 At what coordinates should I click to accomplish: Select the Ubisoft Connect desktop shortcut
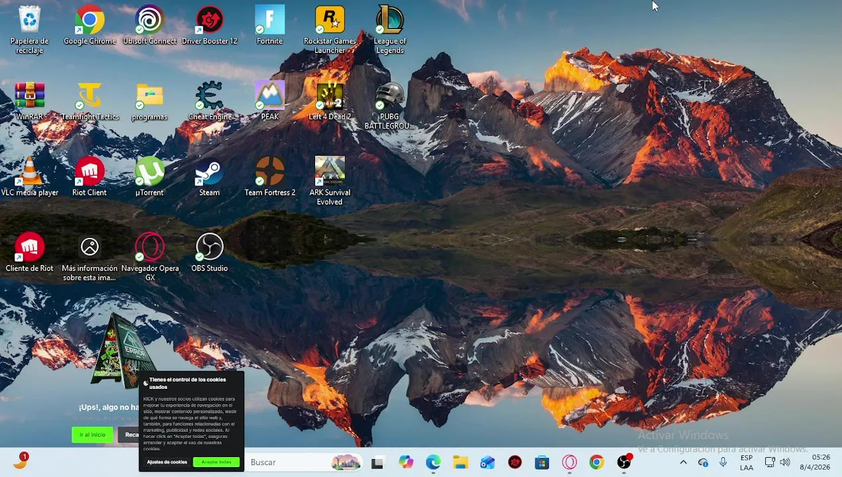coord(150,25)
